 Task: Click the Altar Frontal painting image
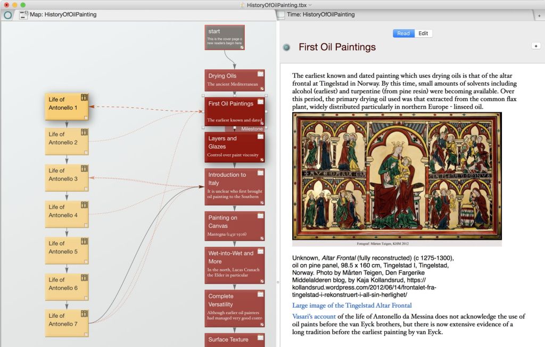coord(397,176)
